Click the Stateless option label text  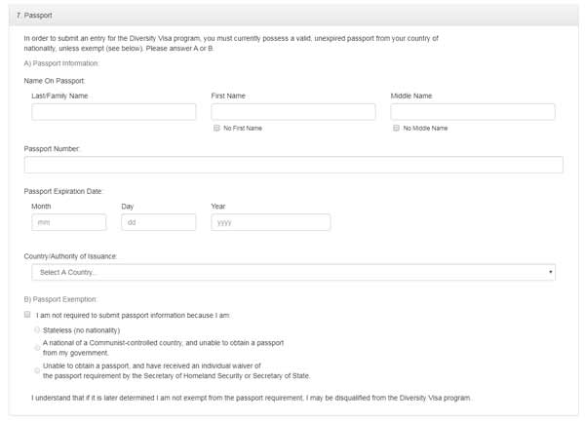point(81,330)
